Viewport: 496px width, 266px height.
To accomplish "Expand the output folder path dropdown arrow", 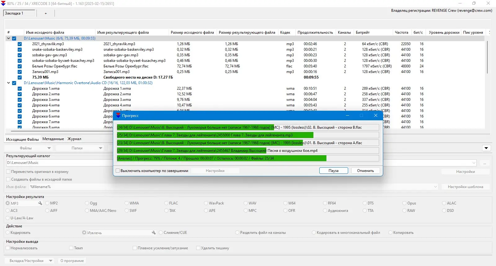I will pos(474,163).
